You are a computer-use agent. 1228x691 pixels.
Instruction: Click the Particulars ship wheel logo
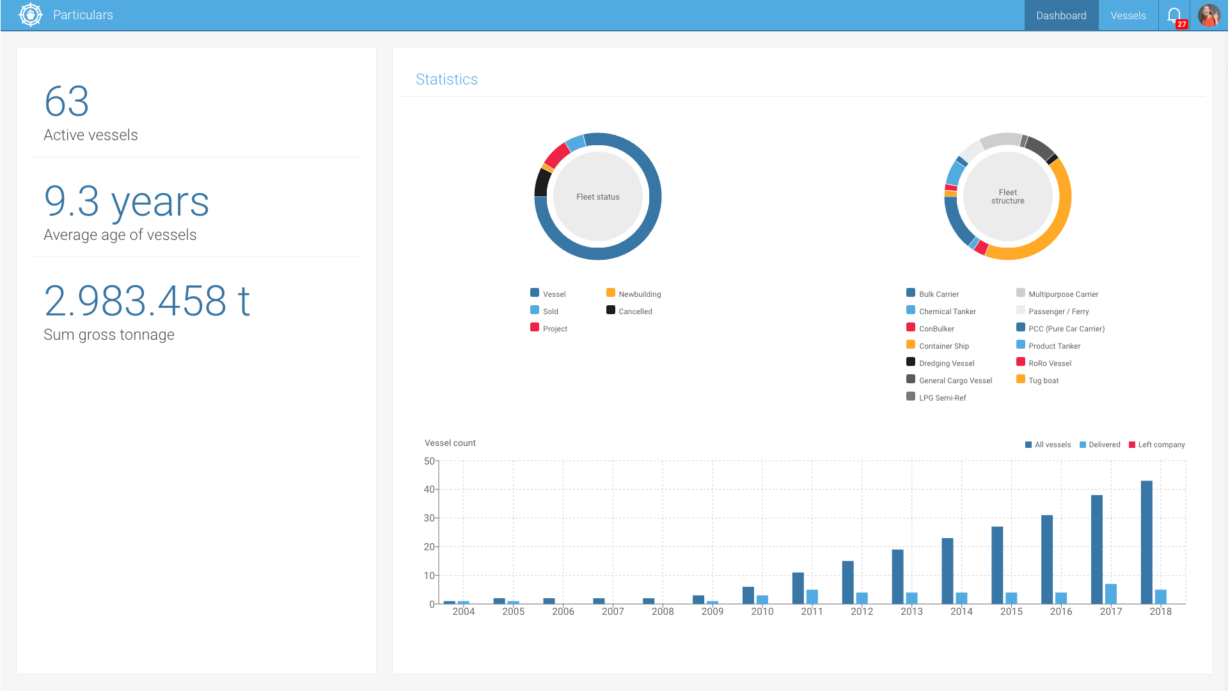point(30,15)
